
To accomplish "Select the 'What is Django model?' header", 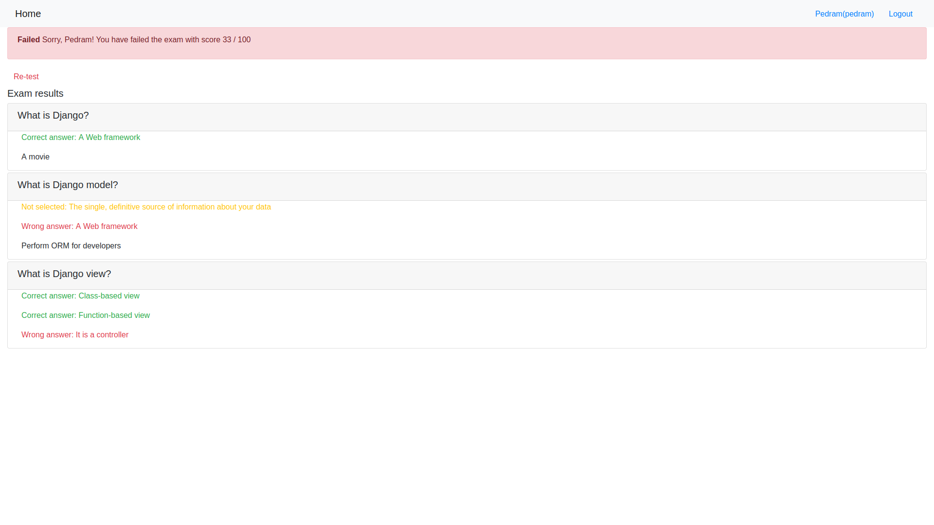I will [x=68, y=185].
